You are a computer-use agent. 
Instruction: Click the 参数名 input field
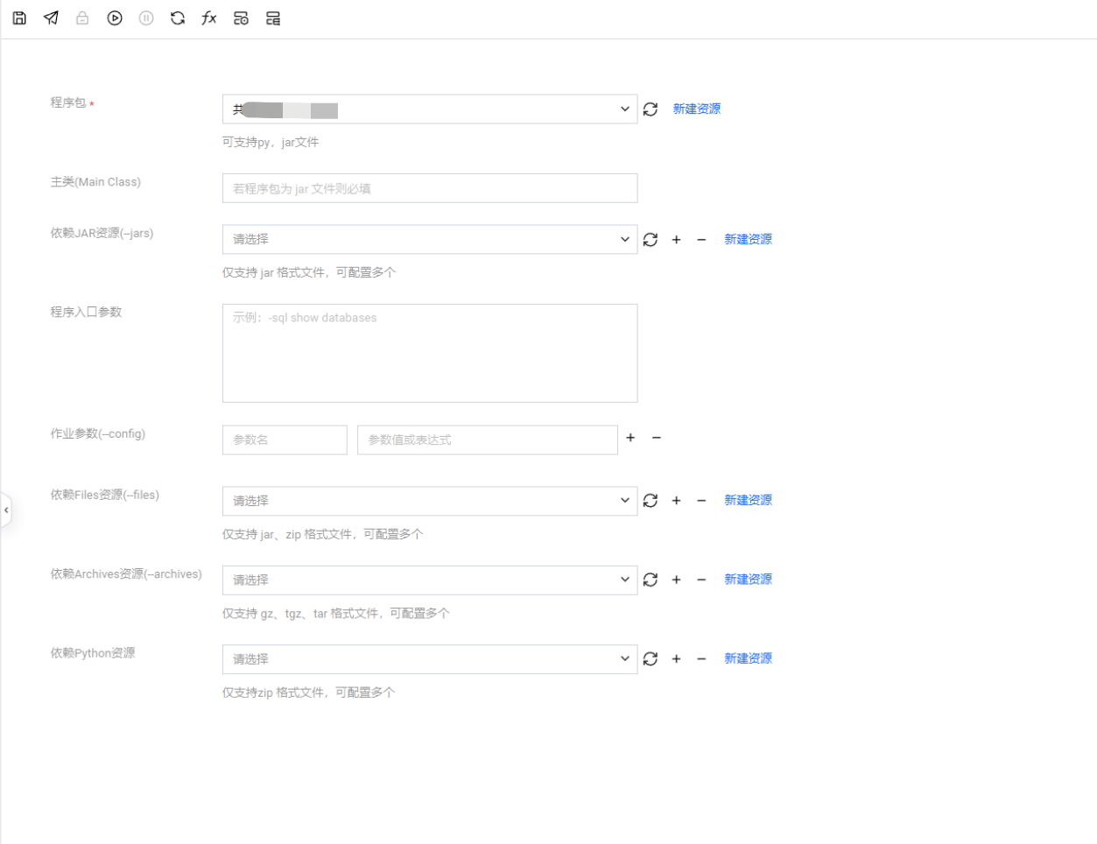point(285,440)
